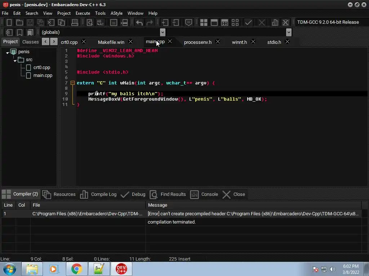
Task: Click the Indent toolbar icon
Action: pyautogui.click(x=165, y=23)
